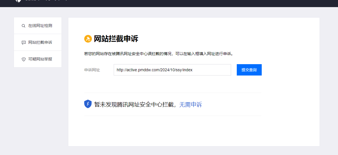Screen dimensions: 338x155
Task: Submit the query with 提交查询 button
Action: 249,70
